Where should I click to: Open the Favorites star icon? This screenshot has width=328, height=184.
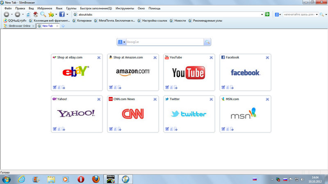[51, 14]
